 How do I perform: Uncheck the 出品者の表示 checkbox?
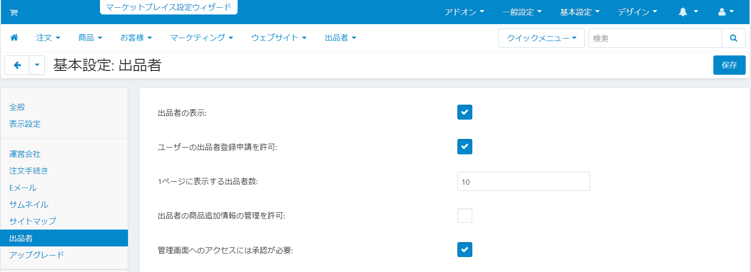(465, 112)
